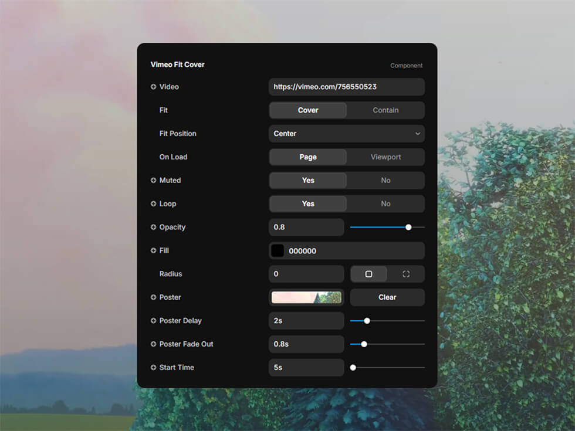The image size is (575, 431).
Task: Click the Poster Fade Out slider handle
Action: [x=364, y=344]
